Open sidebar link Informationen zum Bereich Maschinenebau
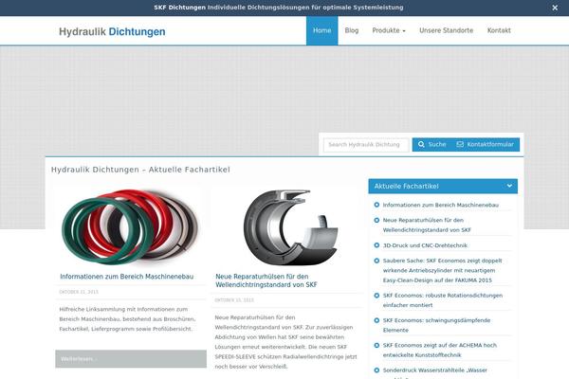This screenshot has width=569, height=379. click(441, 205)
